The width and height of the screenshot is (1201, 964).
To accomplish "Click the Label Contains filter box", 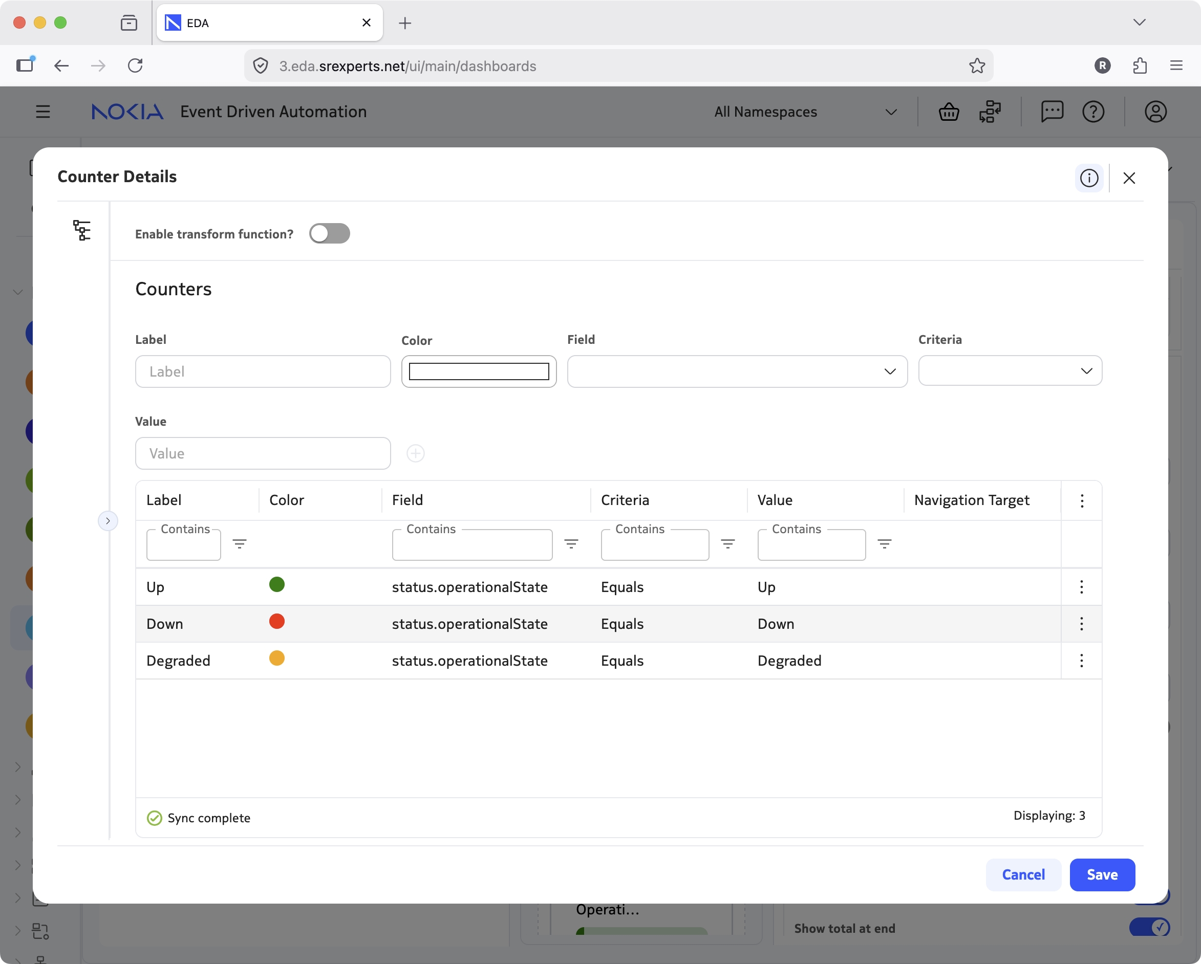I will click(183, 544).
